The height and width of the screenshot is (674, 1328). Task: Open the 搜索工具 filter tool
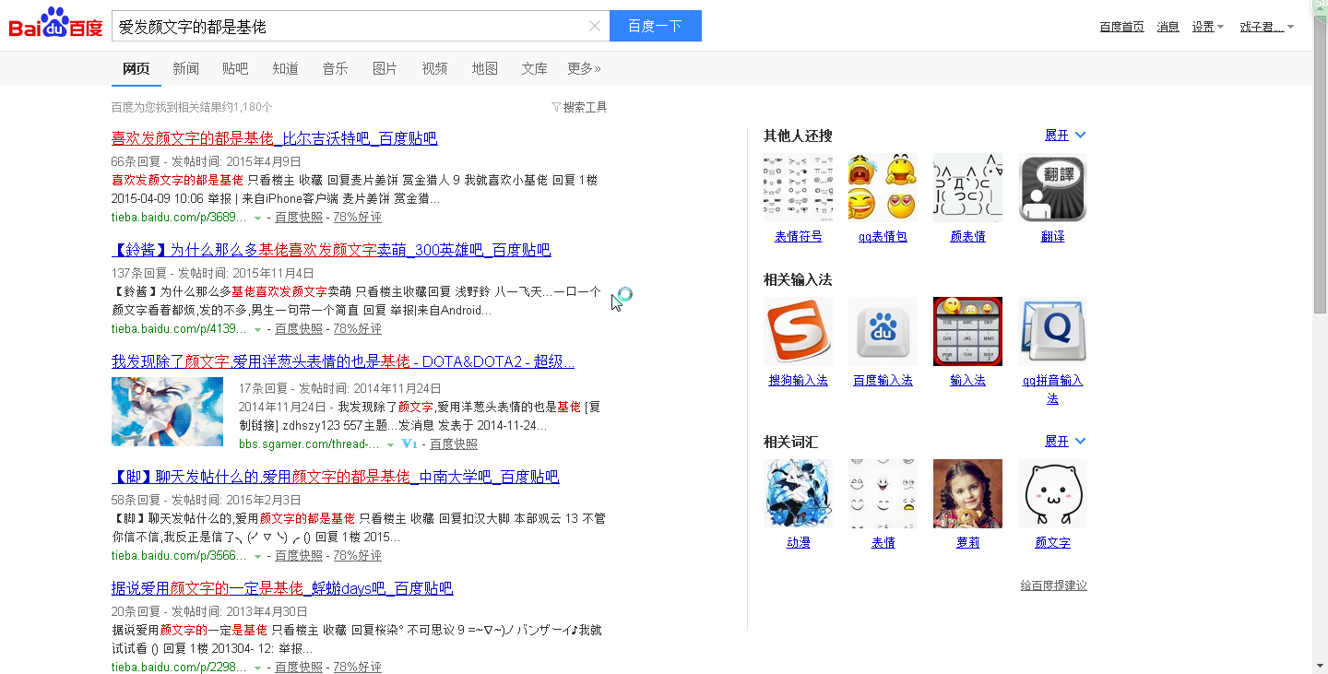(579, 107)
